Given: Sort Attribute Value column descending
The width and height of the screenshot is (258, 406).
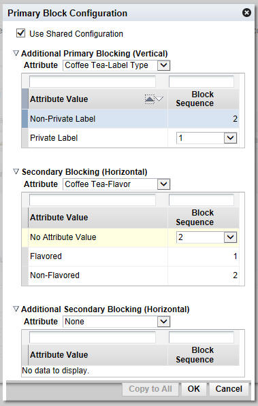Looking at the screenshot, I should pos(159,99).
